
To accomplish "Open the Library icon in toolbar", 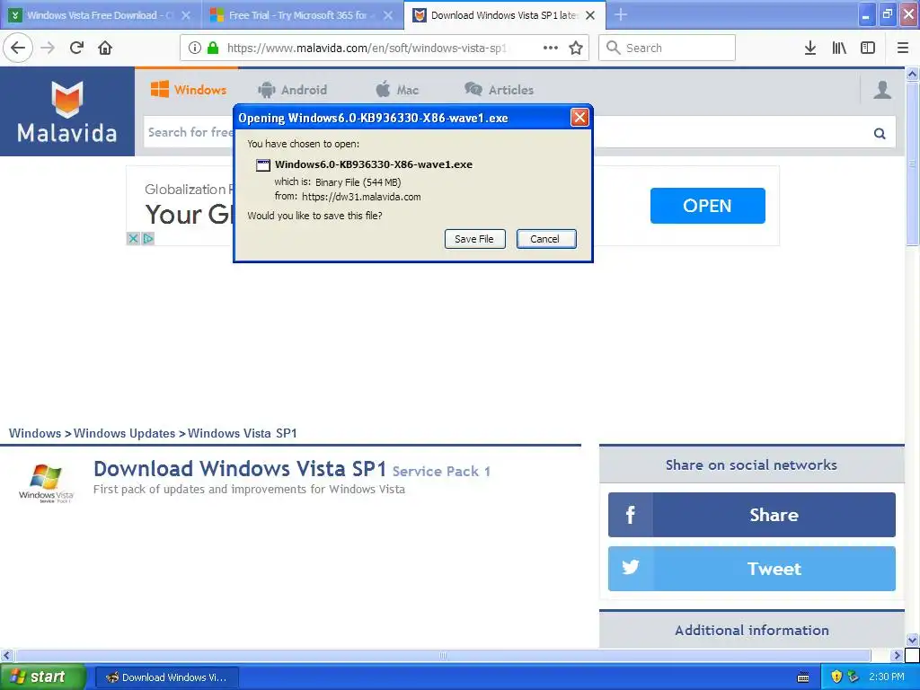I will 839,48.
